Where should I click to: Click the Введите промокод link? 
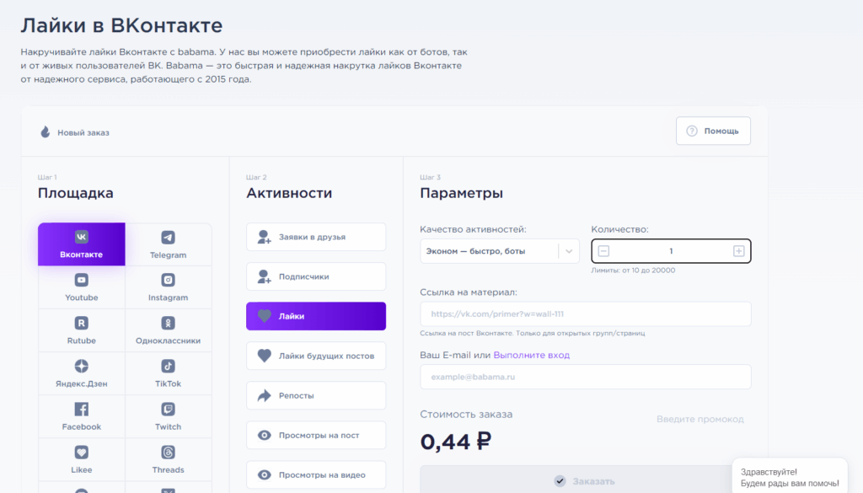click(x=700, y=420)
